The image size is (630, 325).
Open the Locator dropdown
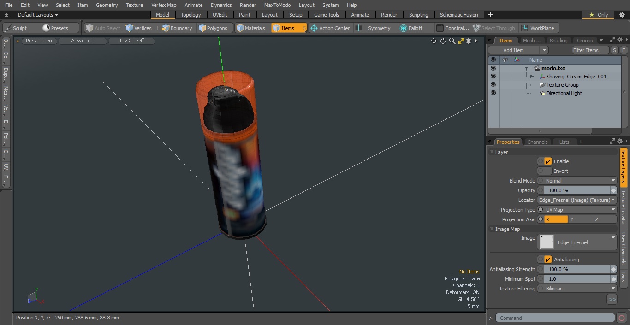coord(577,200)
